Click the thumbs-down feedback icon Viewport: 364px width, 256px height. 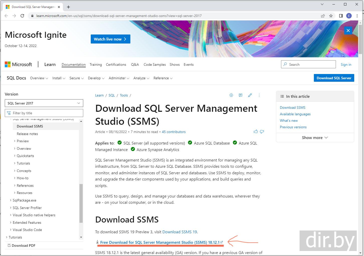tap(262, 131)
